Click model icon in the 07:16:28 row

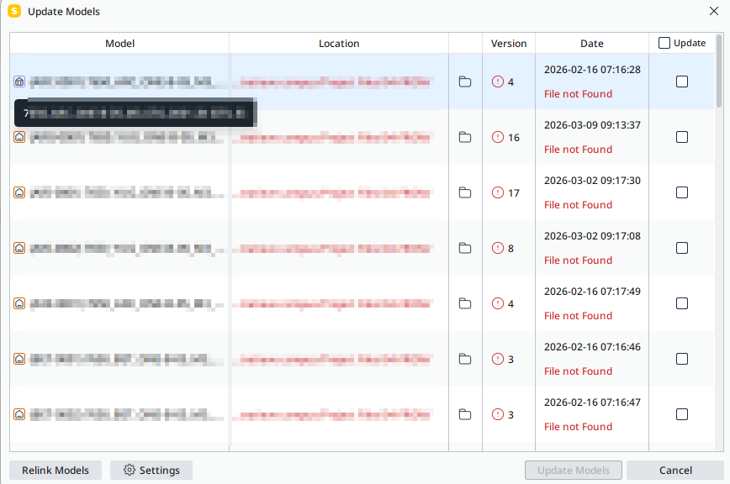[x=19, y=82]
